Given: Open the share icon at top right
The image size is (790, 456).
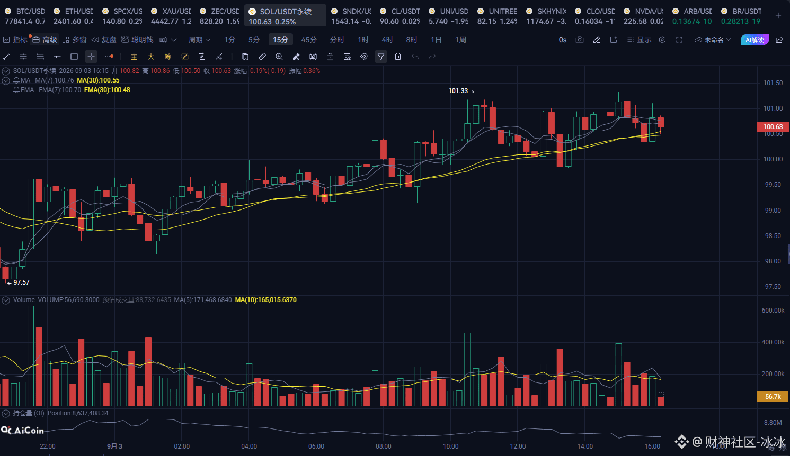Looking at the screenshot, I should pyautogui.click(x=779, y=40).
